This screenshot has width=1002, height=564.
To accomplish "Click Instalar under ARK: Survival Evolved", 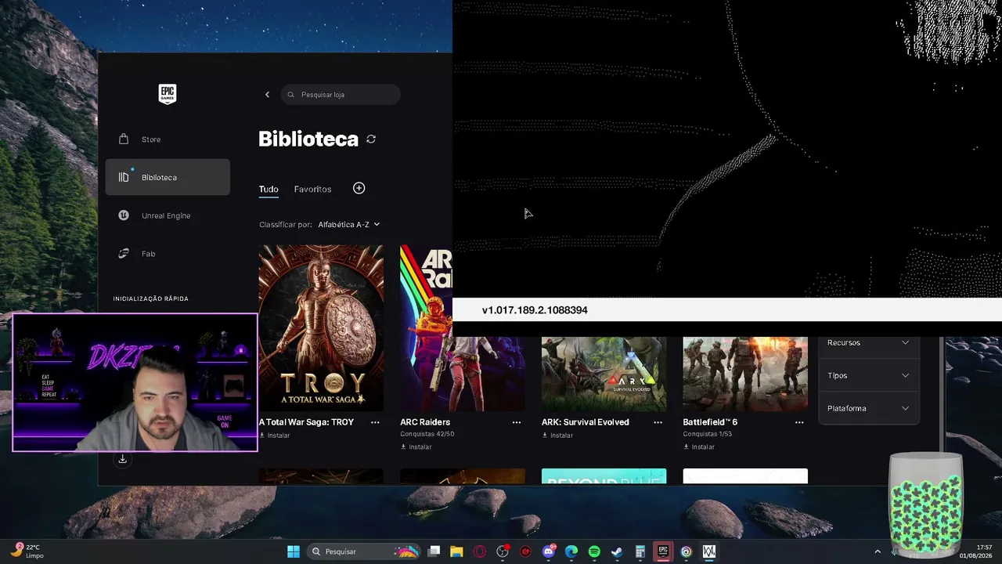I will pyautogui.click(x=557, y=436).
